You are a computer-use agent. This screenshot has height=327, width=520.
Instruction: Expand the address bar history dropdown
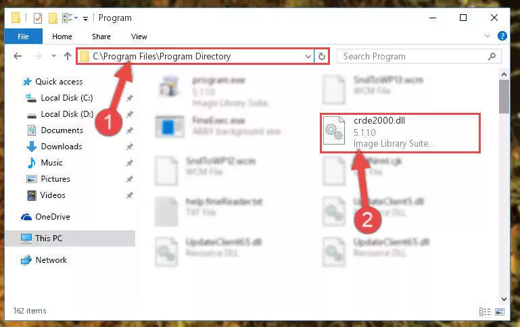(x=308, y=56)
